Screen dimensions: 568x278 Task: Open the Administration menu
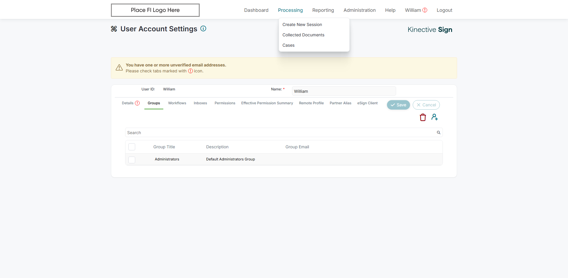(360, 10)
